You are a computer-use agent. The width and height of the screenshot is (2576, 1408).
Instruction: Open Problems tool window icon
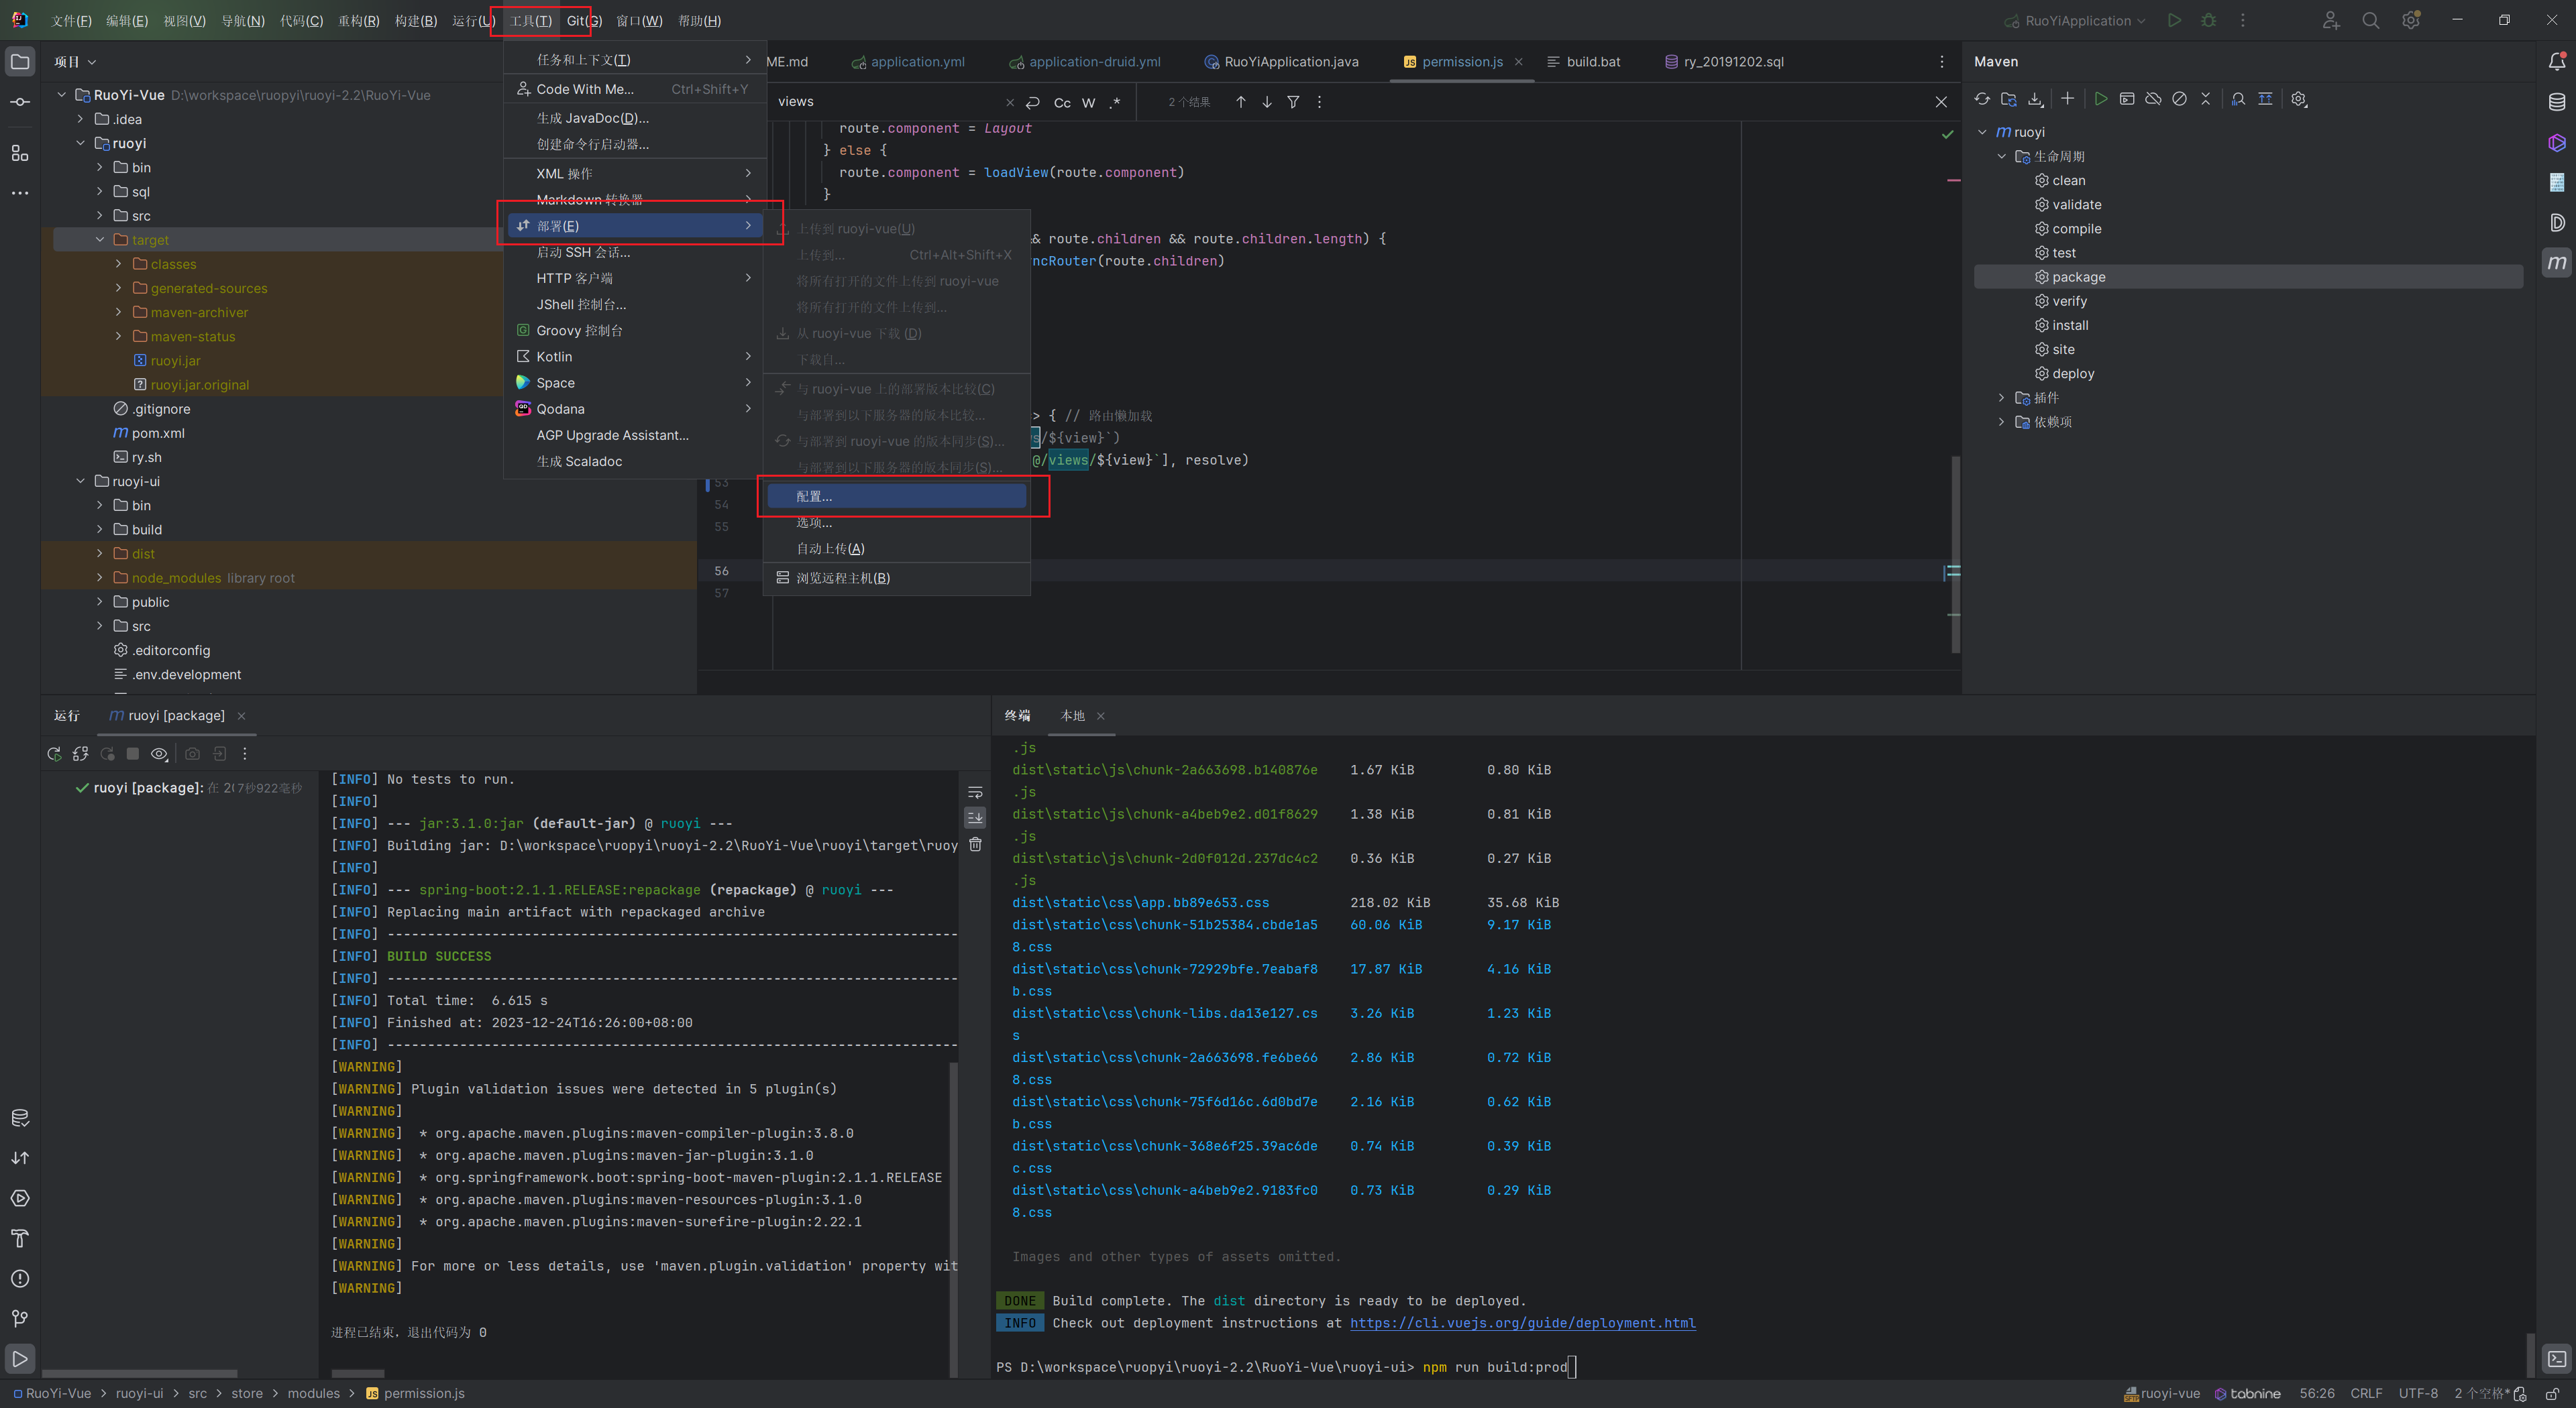[20, 1279]
